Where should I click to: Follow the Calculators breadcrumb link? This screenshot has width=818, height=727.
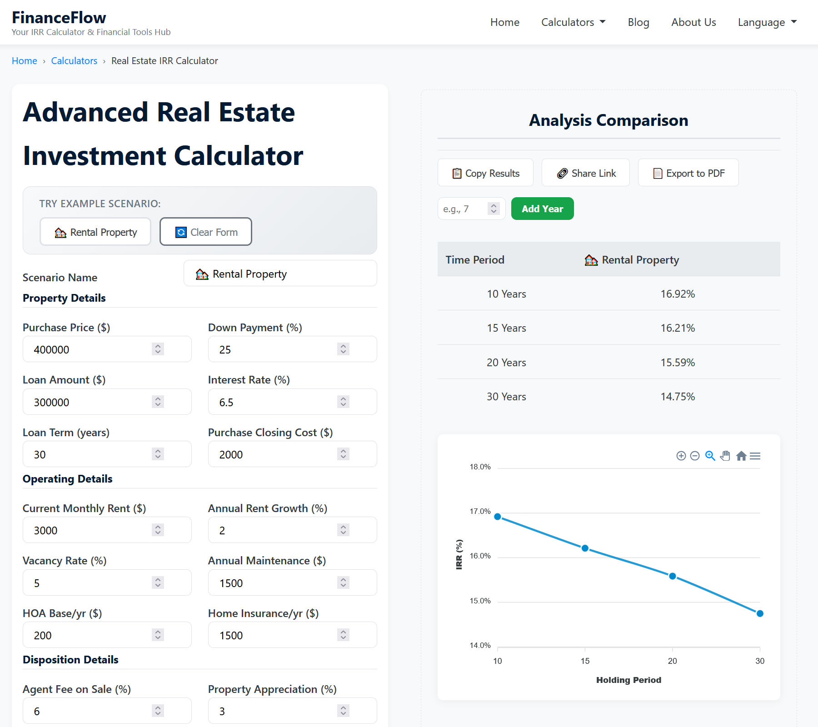coord(74,60)
